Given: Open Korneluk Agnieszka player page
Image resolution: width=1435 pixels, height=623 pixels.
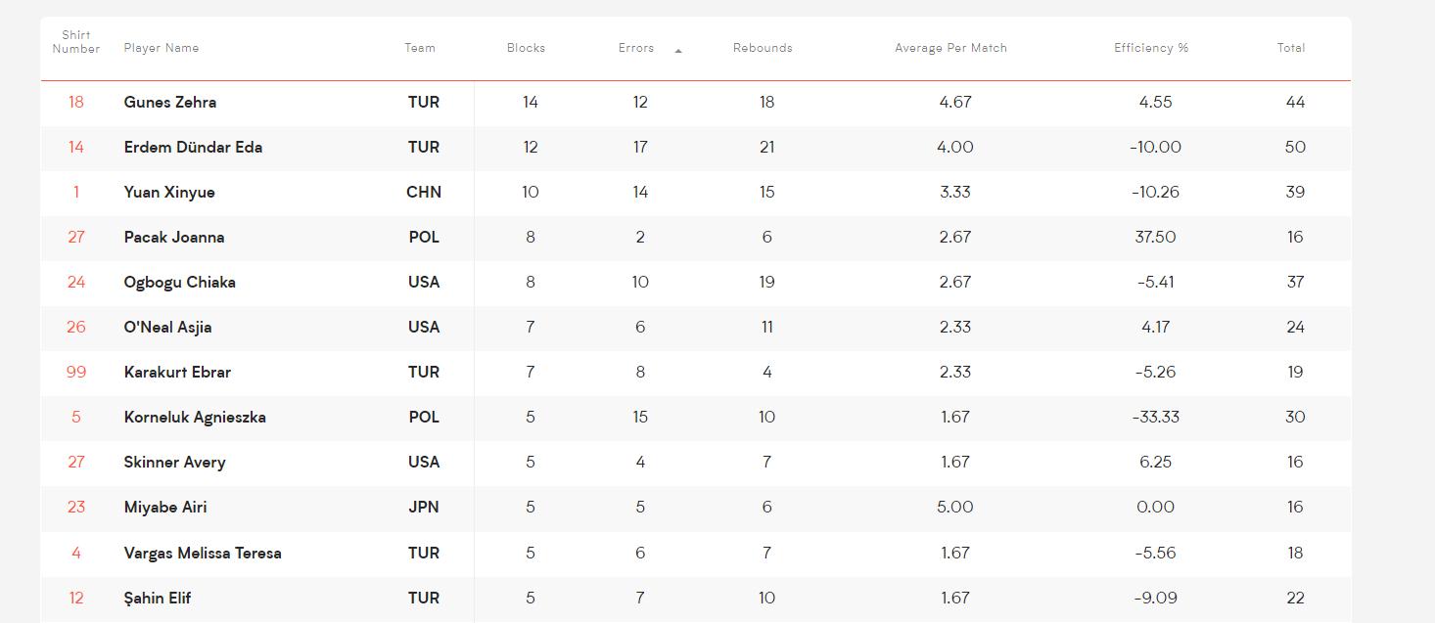Looking at the screenshot, I should (x=195, y=417).
